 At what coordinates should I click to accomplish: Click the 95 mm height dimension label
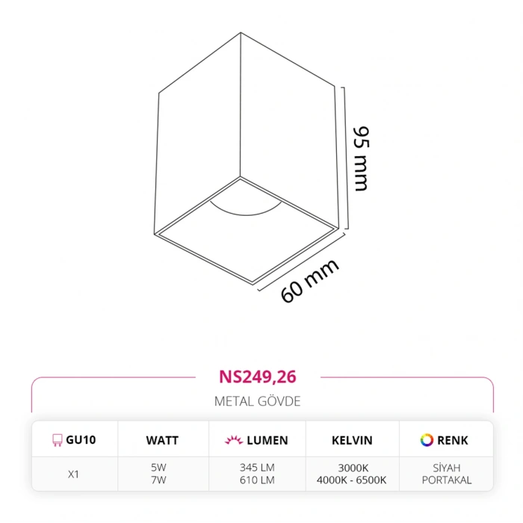pos(362,158)
